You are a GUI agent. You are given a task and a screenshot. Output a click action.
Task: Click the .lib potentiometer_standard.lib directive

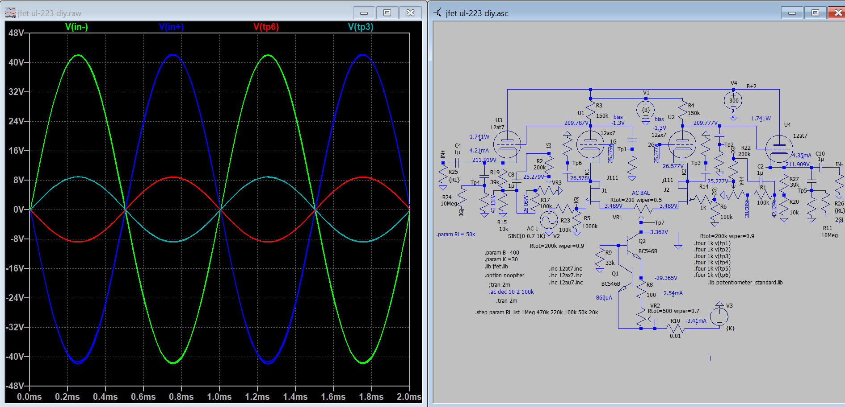click(745, 283)
